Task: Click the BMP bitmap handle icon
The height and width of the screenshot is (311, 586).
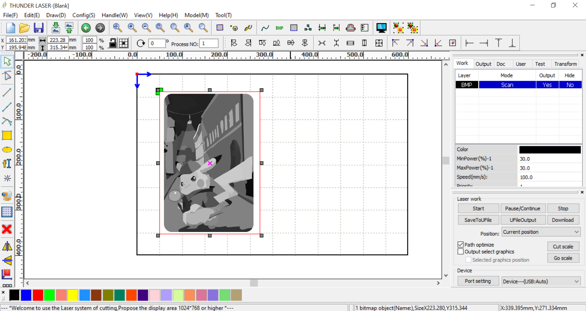Action: click(279, 28)
